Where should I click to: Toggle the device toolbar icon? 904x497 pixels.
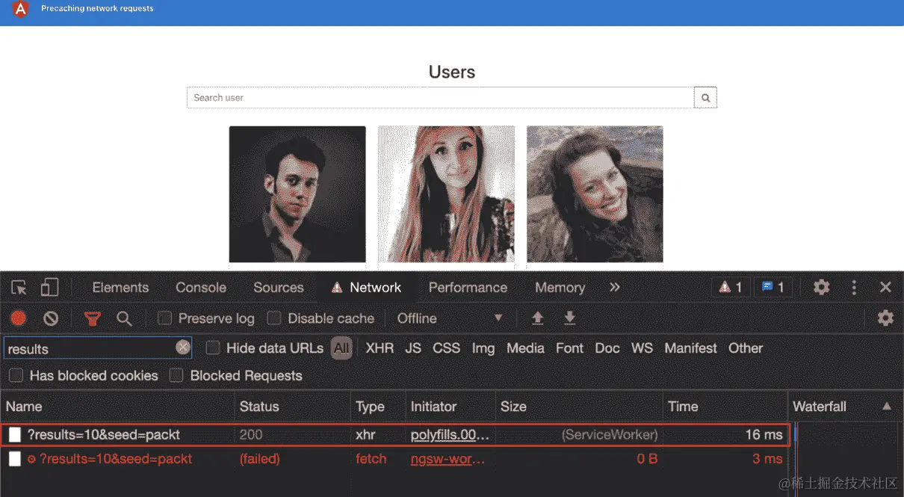[x=49, y=287]
